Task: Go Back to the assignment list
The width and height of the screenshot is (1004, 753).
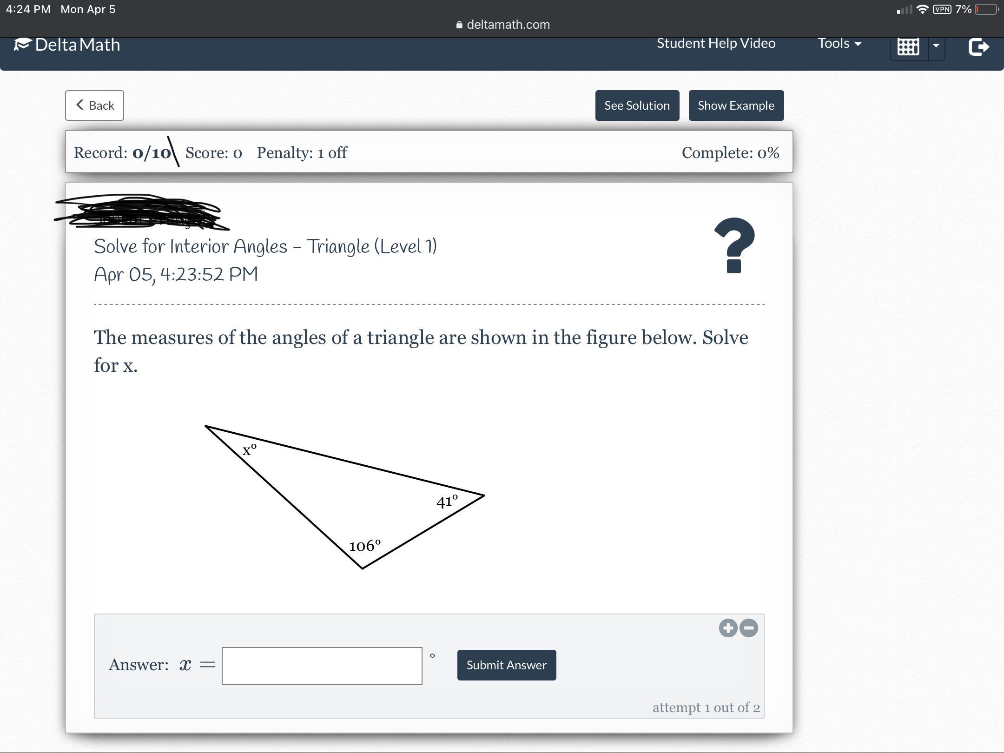Action: point(94,106)
